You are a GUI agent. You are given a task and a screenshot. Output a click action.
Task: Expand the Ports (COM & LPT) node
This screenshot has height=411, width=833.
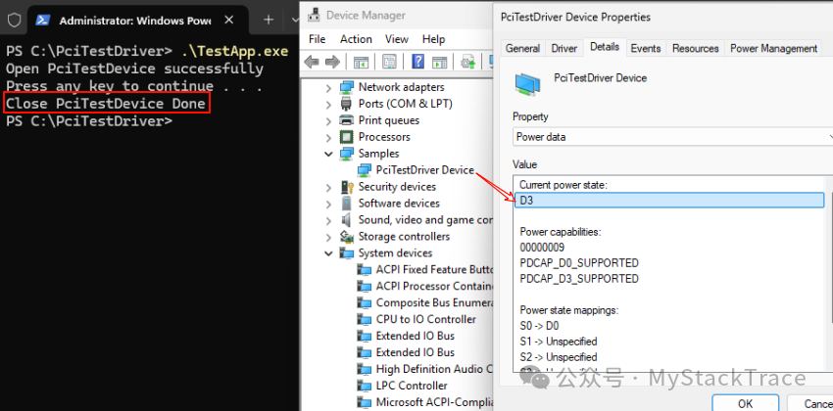(329, 104)
